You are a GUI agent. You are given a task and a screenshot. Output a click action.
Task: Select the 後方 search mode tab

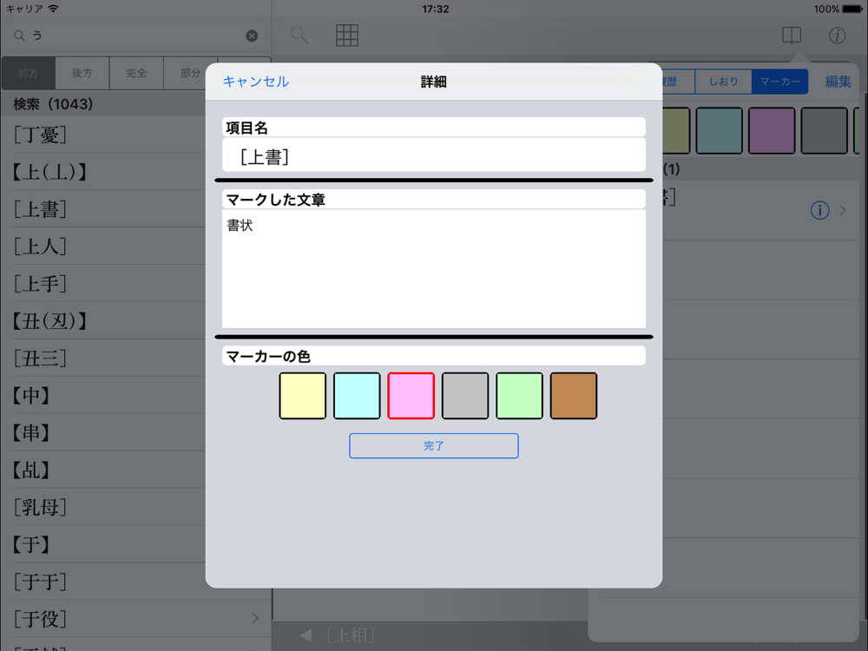click(82, 73)
